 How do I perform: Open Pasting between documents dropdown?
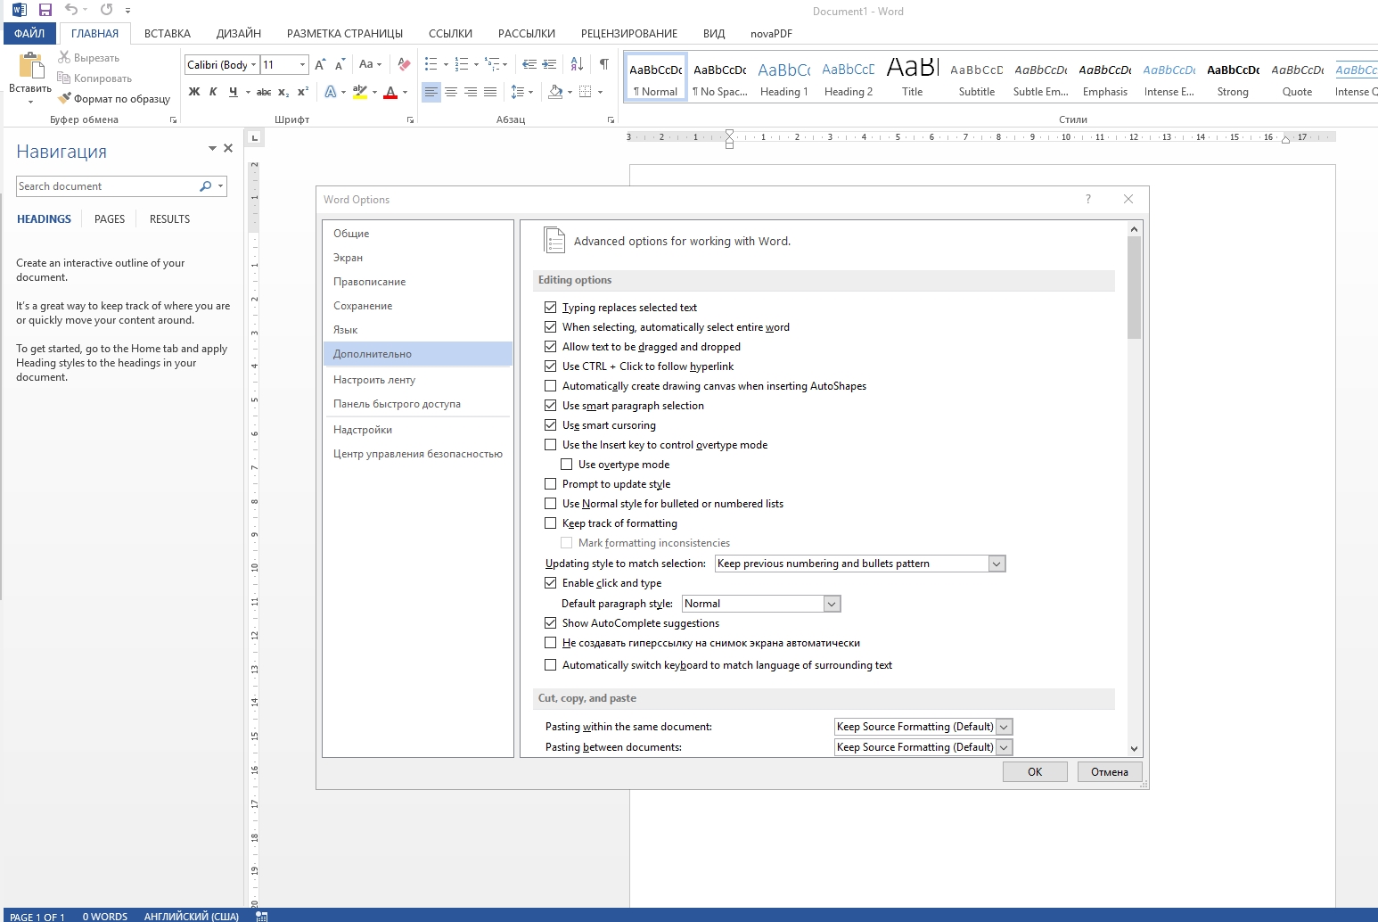(1005, 747)
